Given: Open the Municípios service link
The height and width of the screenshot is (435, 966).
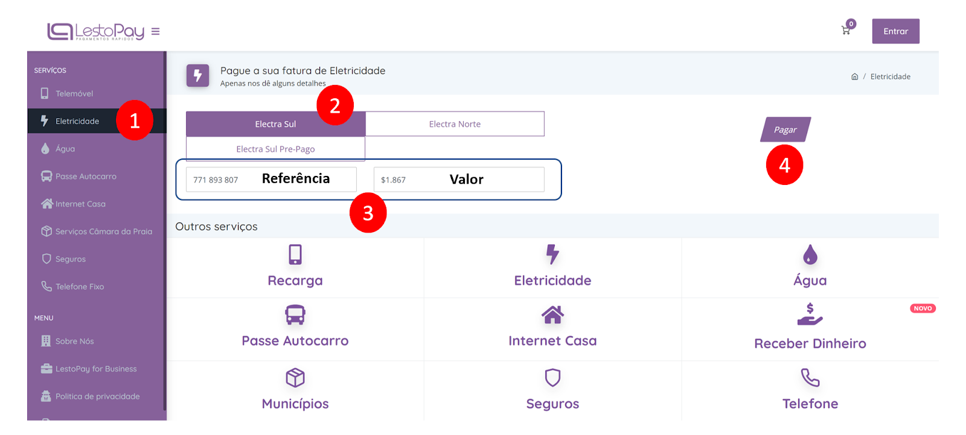Looking at the screenshot, I should (295, 404).
